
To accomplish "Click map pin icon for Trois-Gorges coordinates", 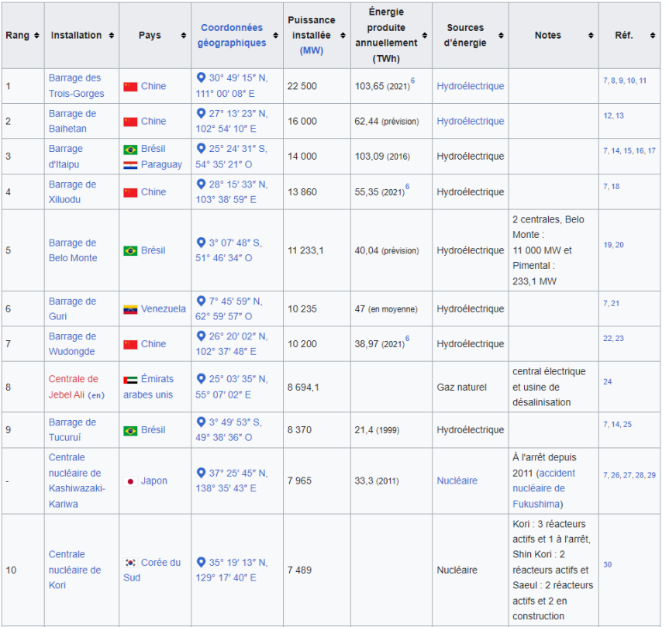I will 201,78.
